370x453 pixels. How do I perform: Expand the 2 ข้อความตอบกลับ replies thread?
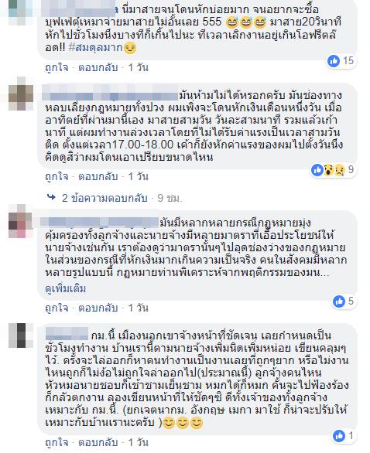pyautogui.click(x=104, y=198)
